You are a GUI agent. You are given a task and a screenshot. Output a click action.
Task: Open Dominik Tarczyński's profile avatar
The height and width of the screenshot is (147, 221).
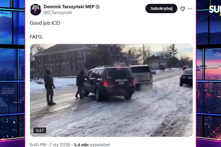[36, 10]
